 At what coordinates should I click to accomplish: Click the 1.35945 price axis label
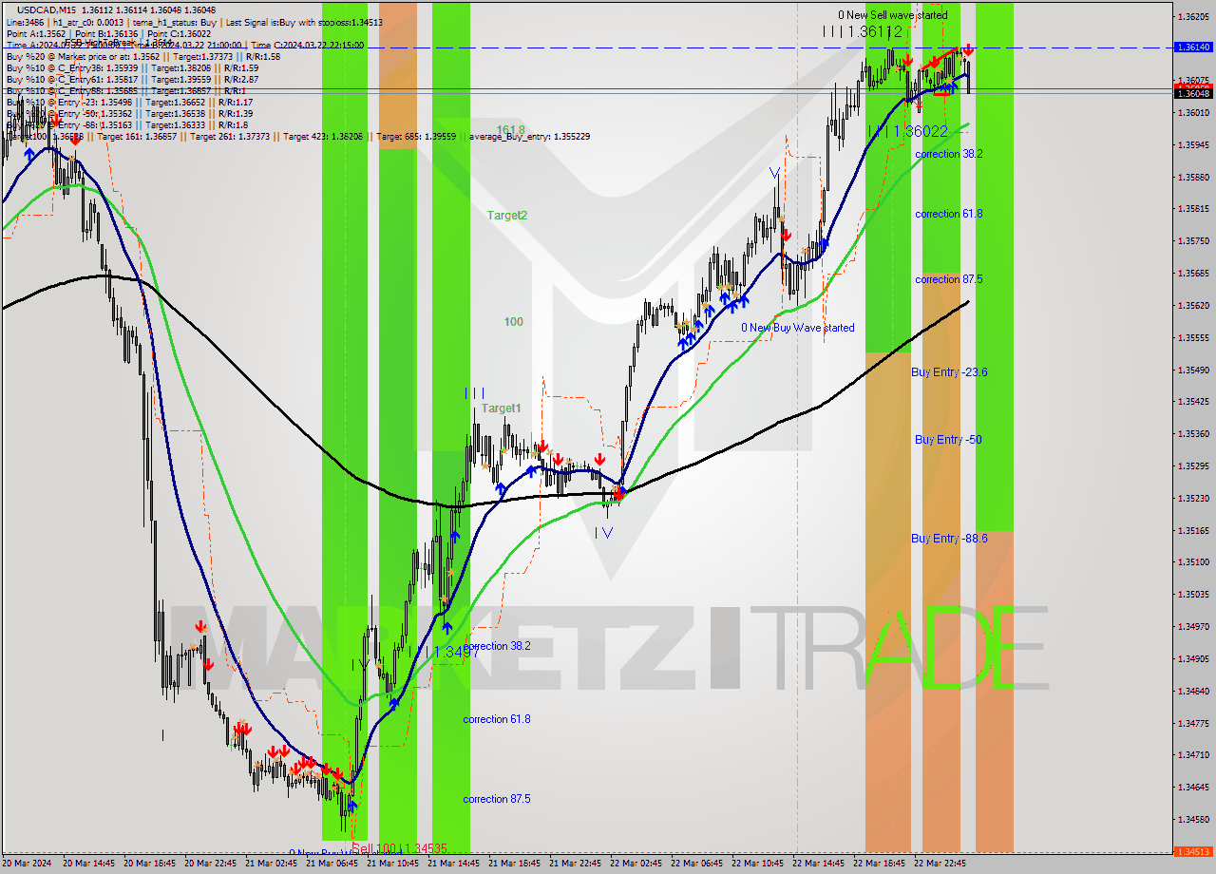(x=1193, y=145)
